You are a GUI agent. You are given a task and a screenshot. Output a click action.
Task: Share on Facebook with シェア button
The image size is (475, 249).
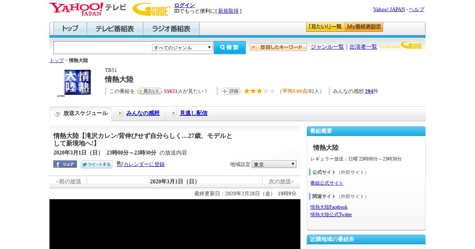(65, 164)
